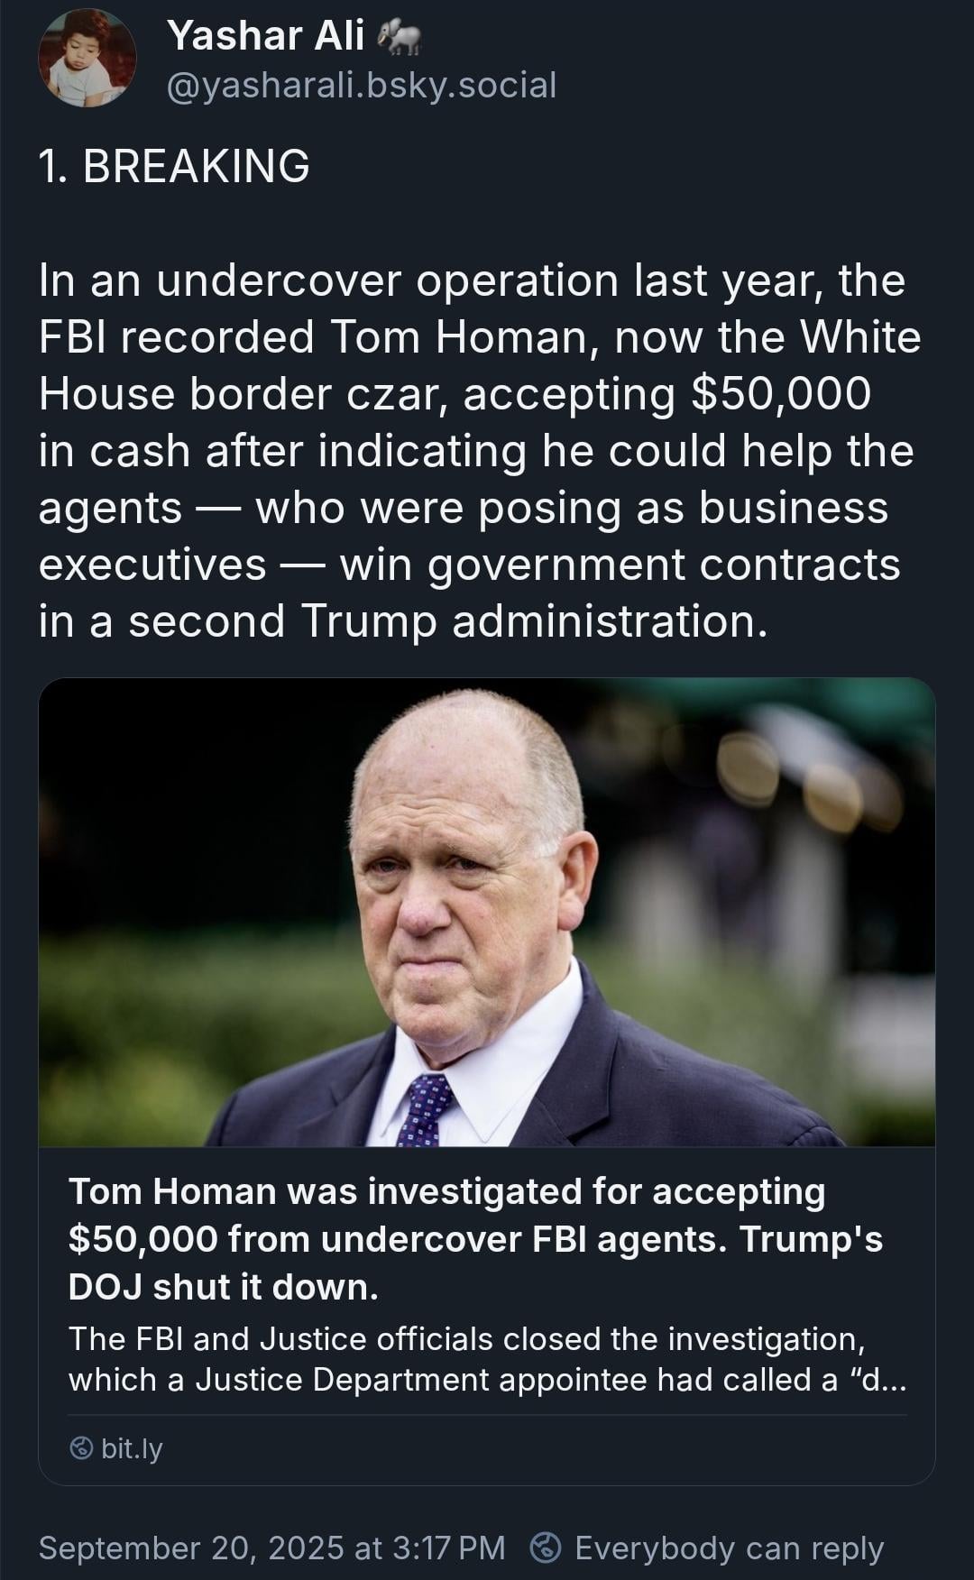The image size is (974, 1580).
Task: Click the globe icon next to bit.ly
Action: pyautogui.click(x=81, y=1448)
